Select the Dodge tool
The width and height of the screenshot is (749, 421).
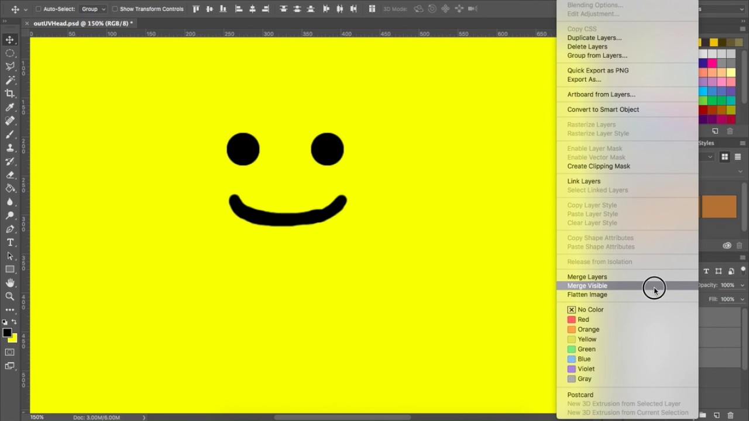(10, 215)
